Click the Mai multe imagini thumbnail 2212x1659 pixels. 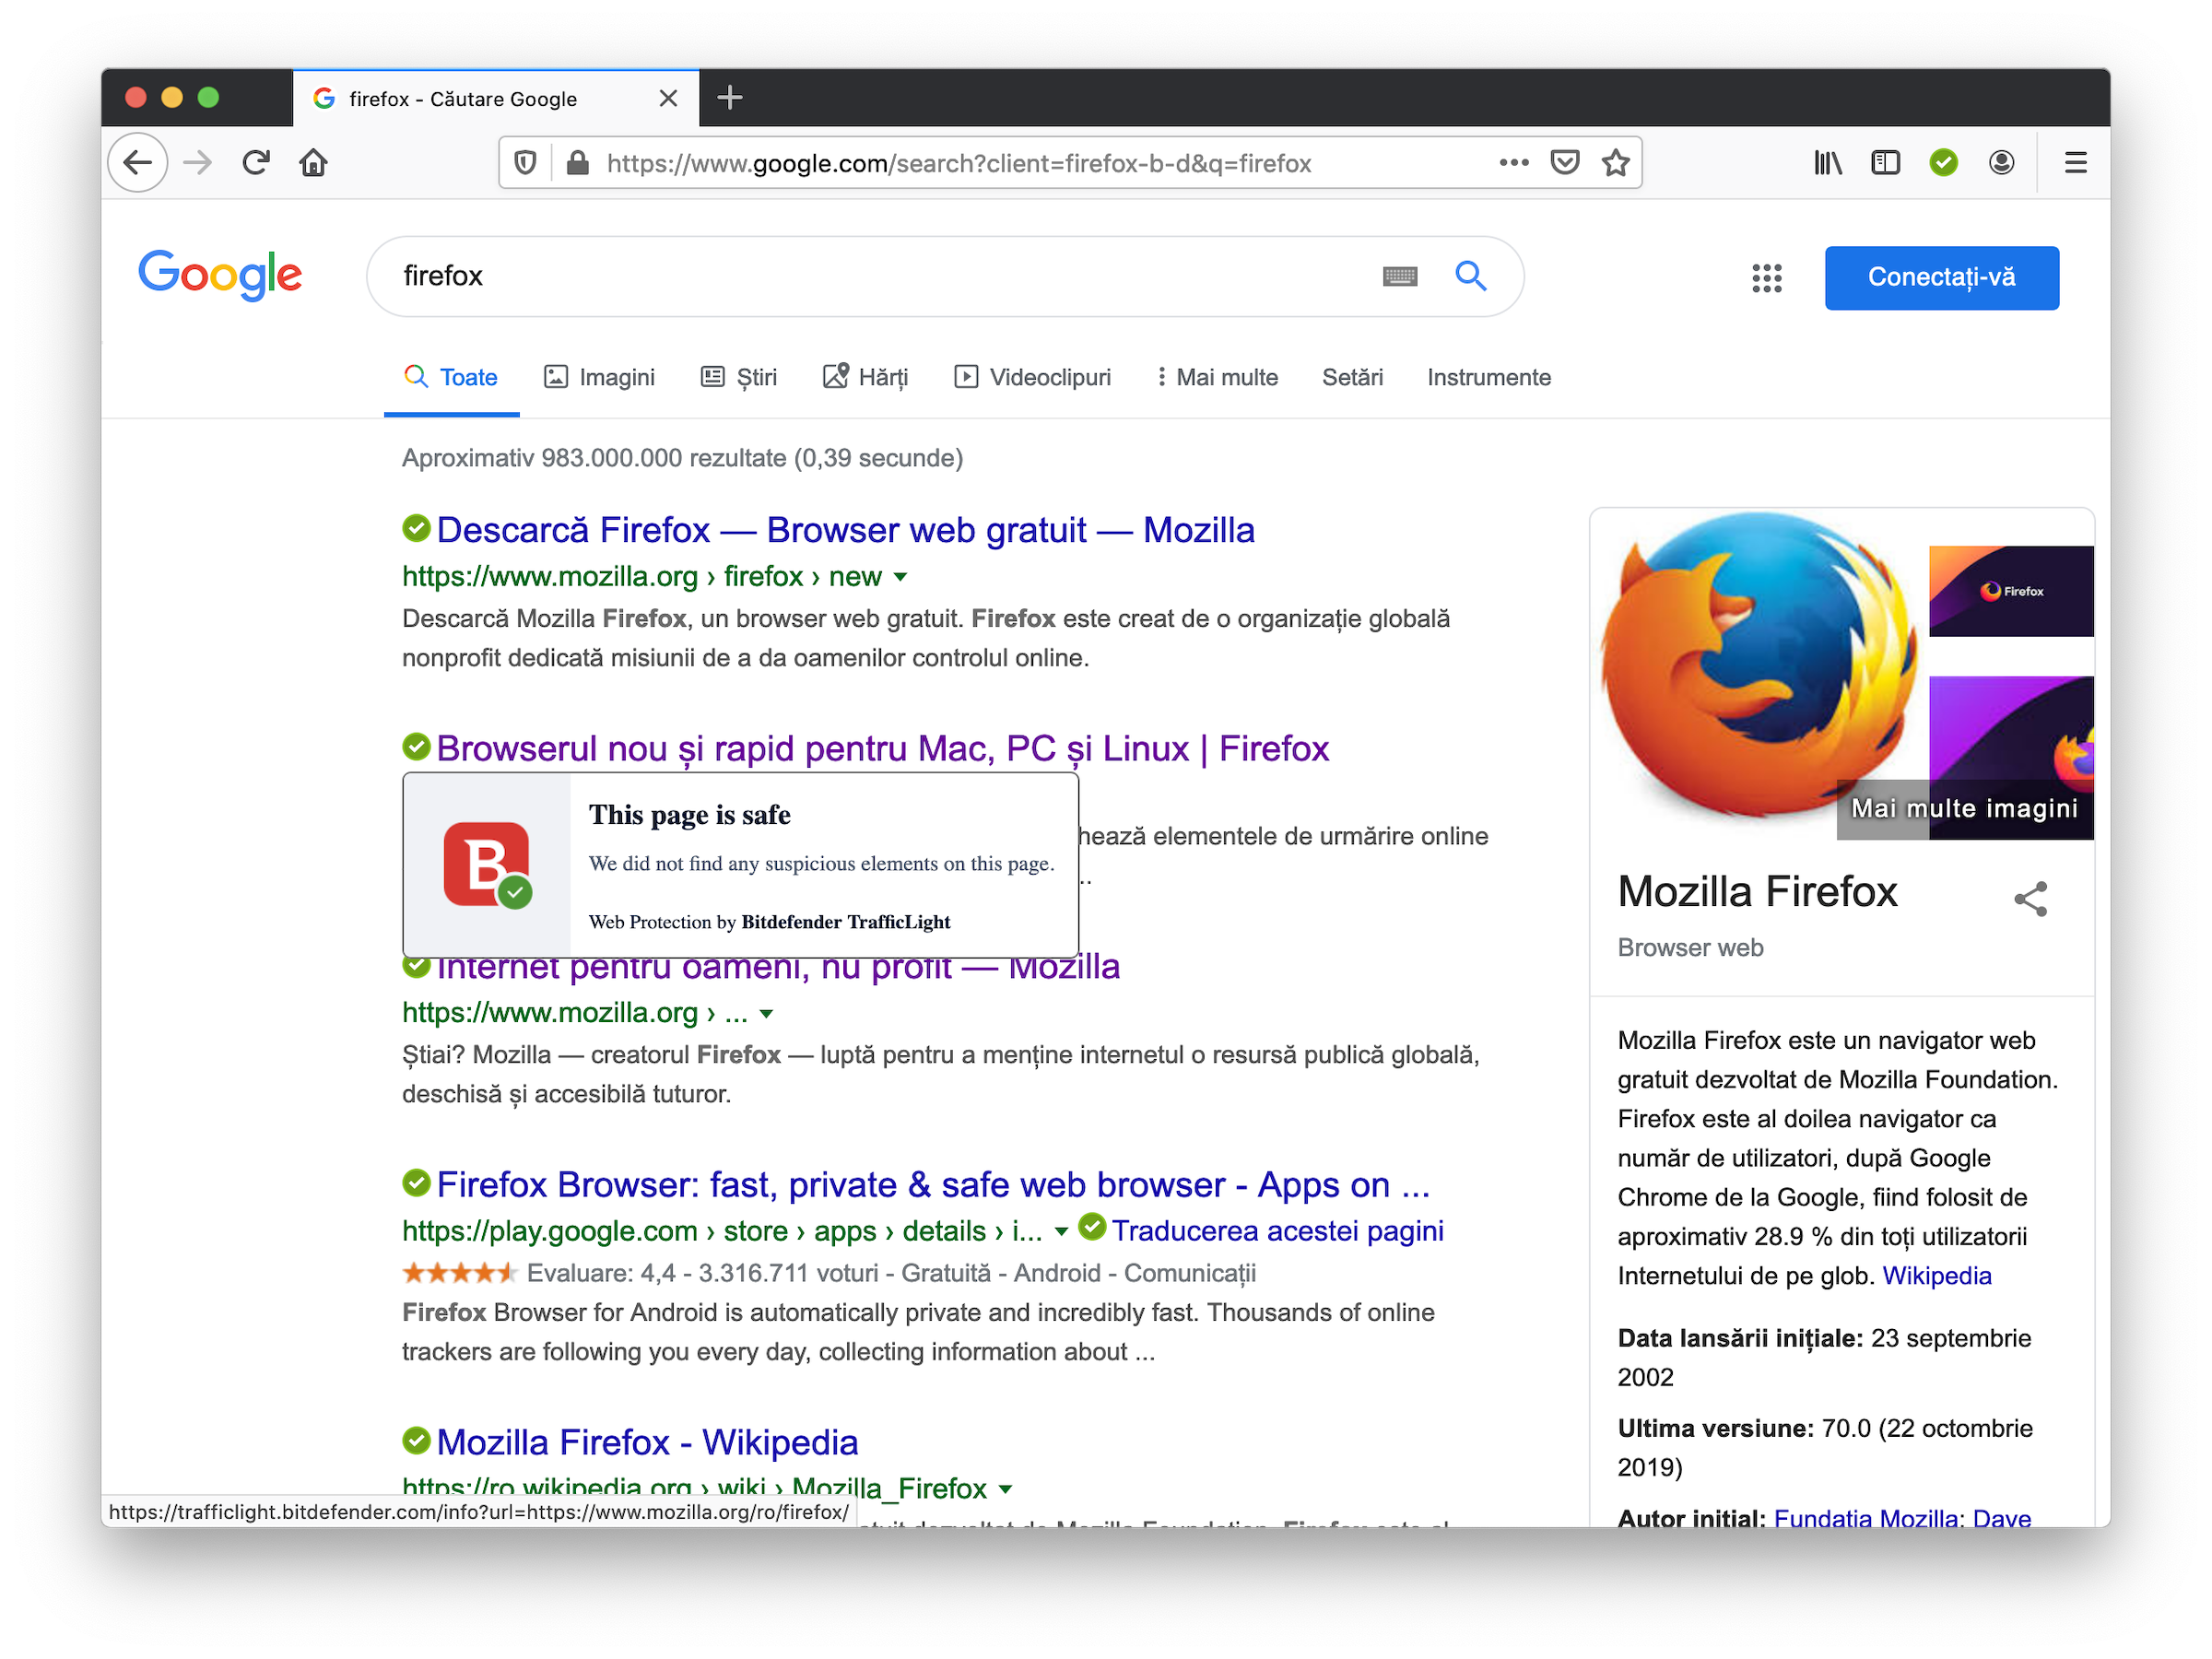(1964, 808)
